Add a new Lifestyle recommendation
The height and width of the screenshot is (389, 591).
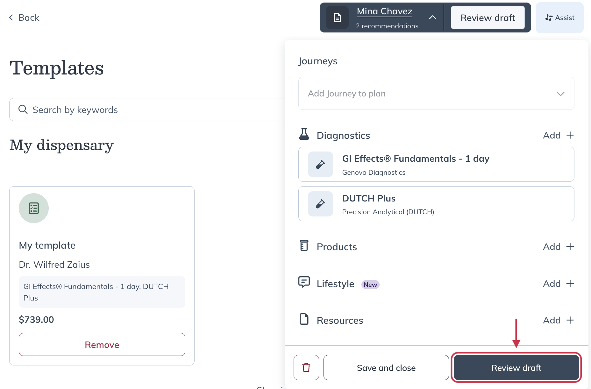pyautogui.click(x=558, y=284)
